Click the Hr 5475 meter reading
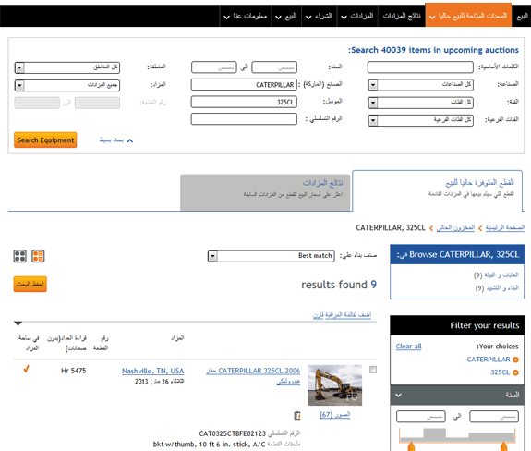 74,371
